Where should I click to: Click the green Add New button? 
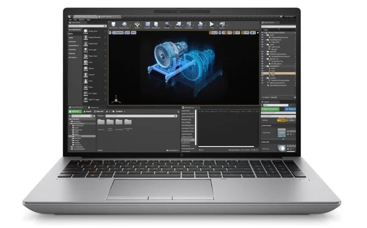point(75,112)
